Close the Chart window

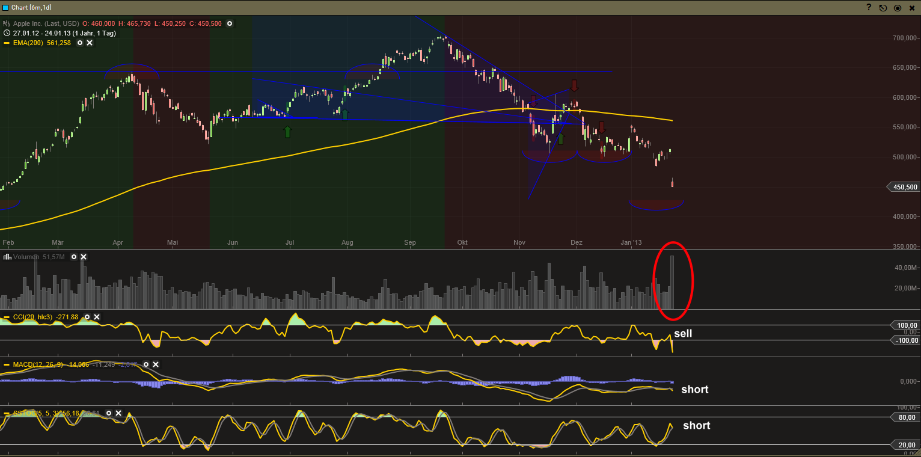click(912, 8)
